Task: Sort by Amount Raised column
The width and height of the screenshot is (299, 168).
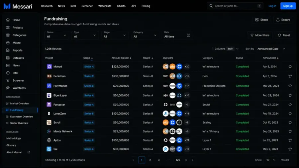Action: 121,58
